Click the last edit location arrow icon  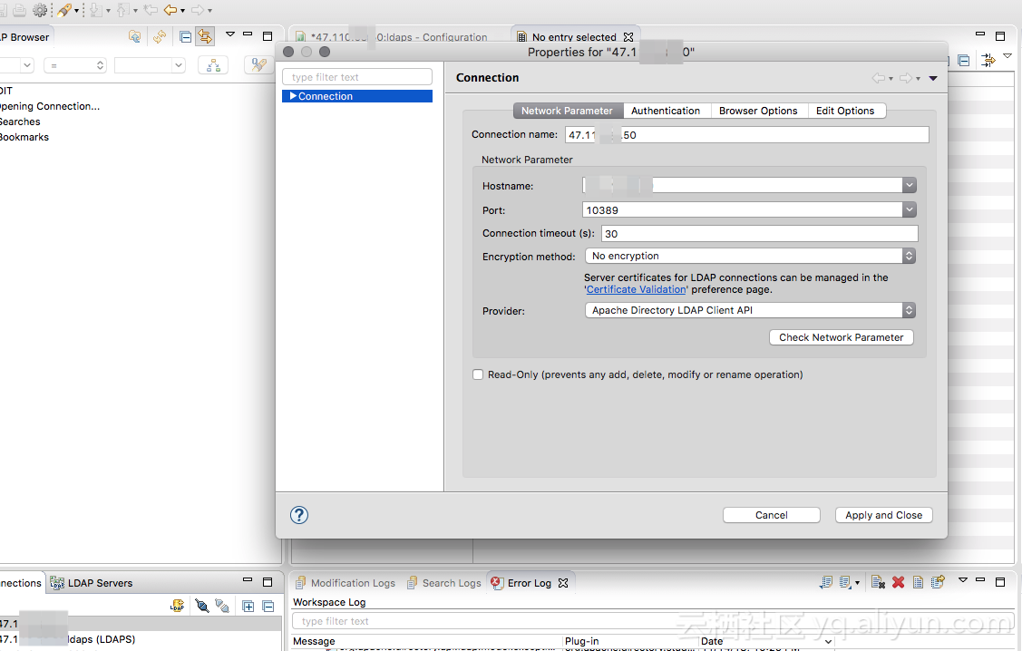click(151, 10)
